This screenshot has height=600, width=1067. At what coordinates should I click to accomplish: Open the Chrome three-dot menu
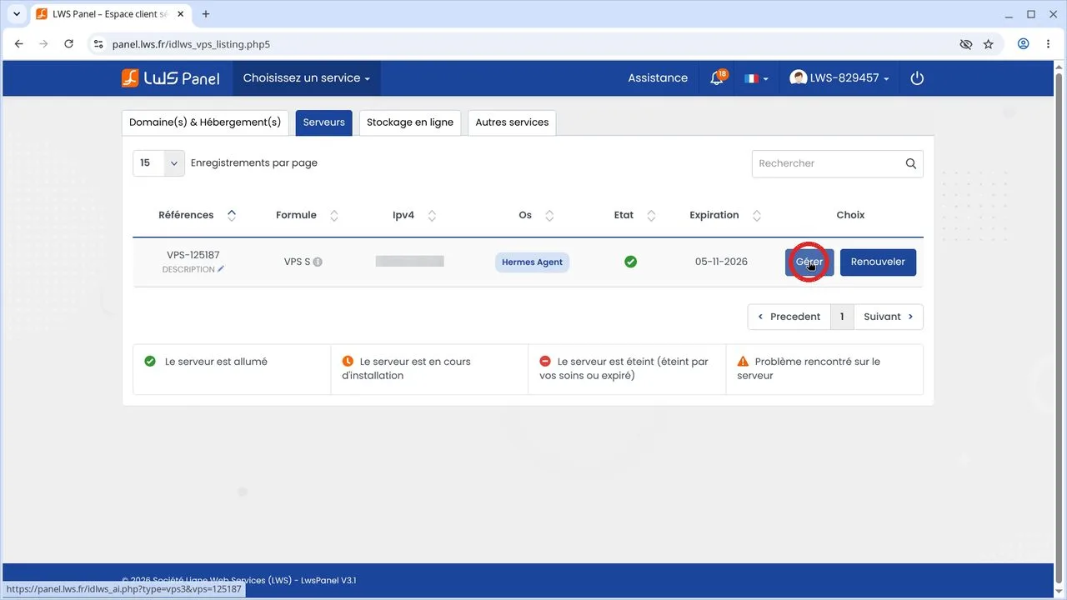(x=1048, y=44)
